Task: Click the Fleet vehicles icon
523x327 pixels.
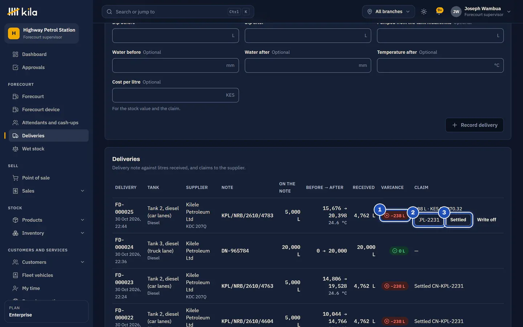Action: point(15,275)
